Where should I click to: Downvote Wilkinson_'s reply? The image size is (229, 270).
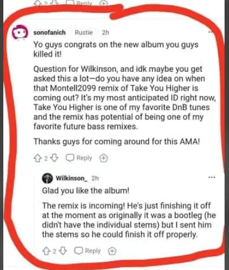click(x=63, y=251)
